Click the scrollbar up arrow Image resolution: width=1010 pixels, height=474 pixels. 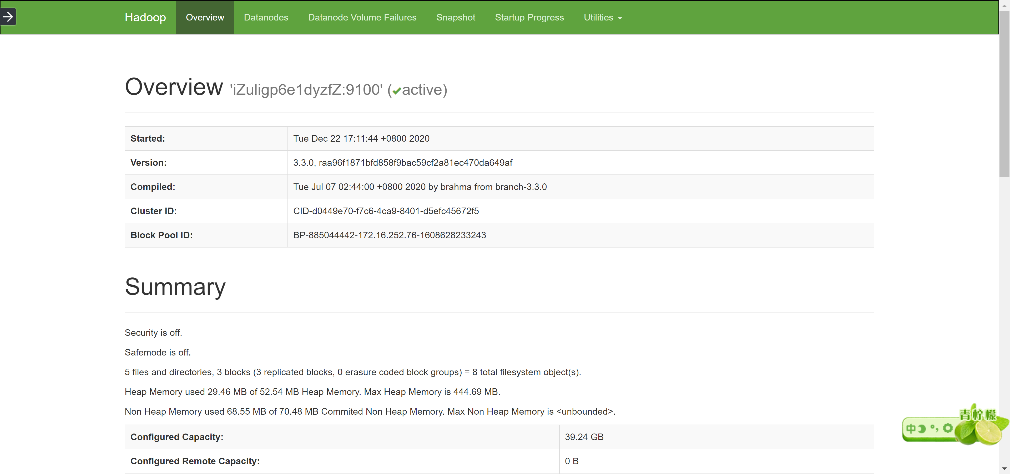(x=1004, y=6)
